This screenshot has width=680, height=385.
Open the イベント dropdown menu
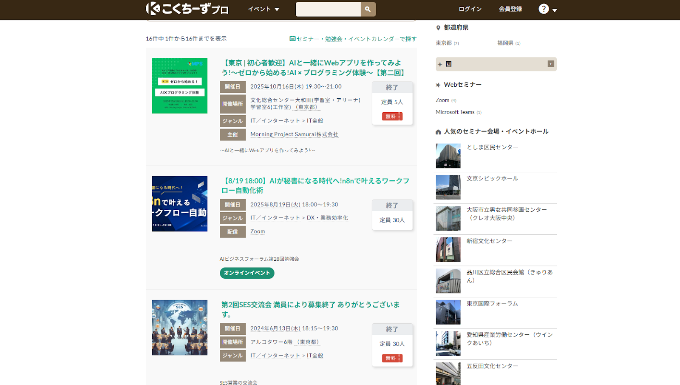tap(263, 9)
